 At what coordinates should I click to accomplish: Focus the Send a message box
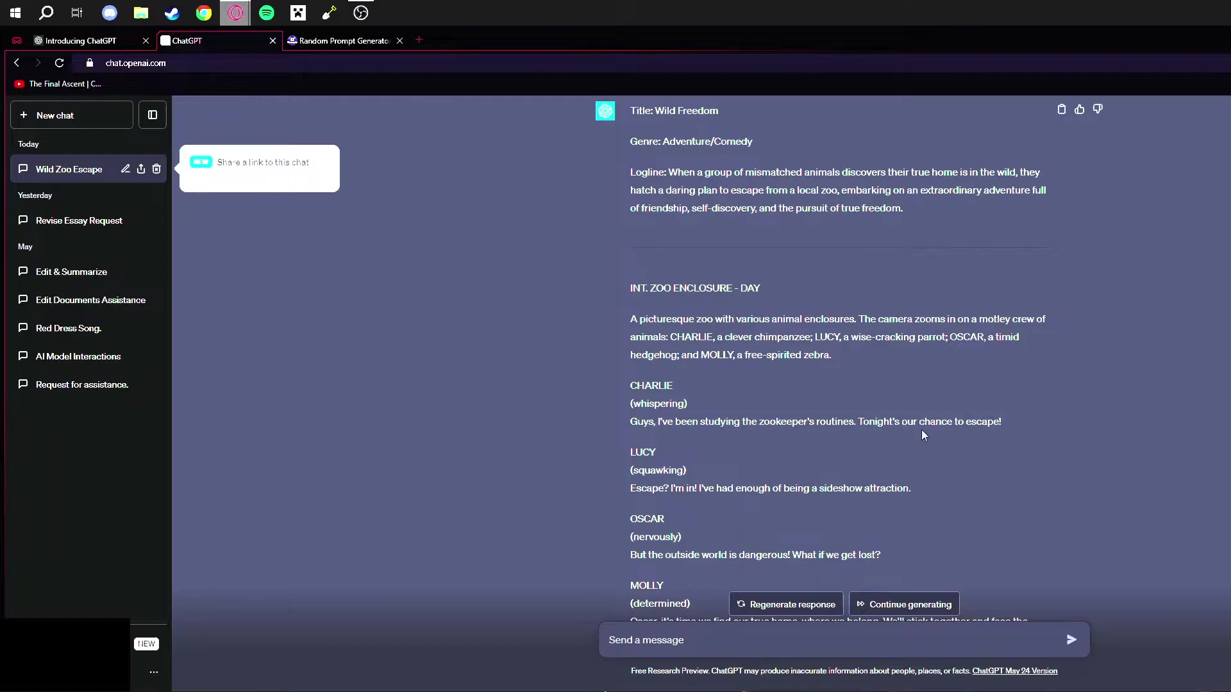tap(844, 639)
